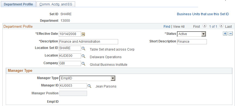Screen dimensions: 236x106
Task: Jump to First row
Action: pyautogui.click(x=197, y=27)
